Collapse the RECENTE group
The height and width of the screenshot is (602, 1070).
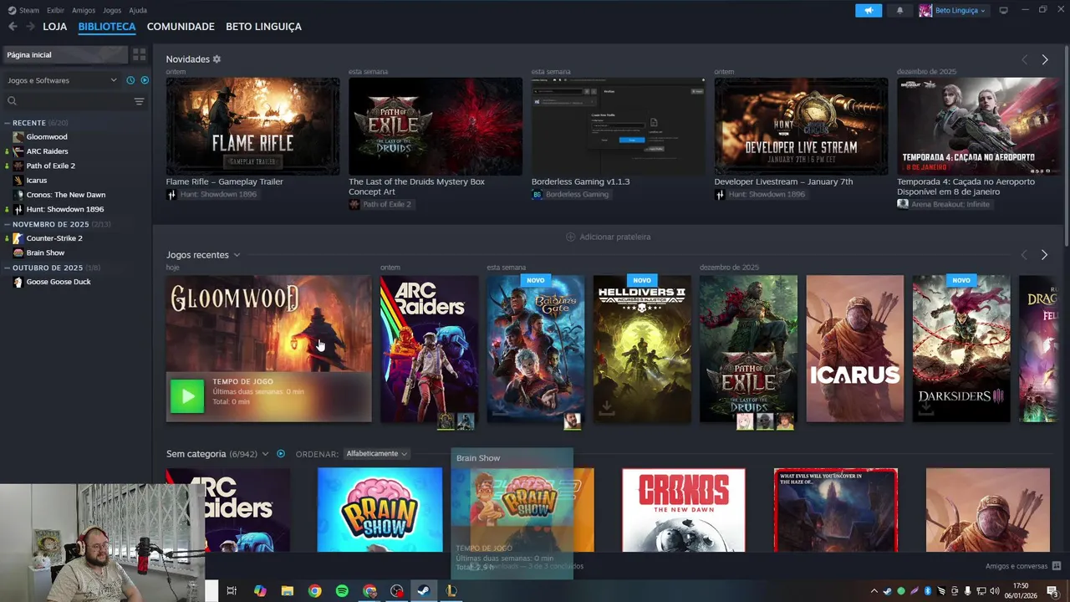pos(7,123)
